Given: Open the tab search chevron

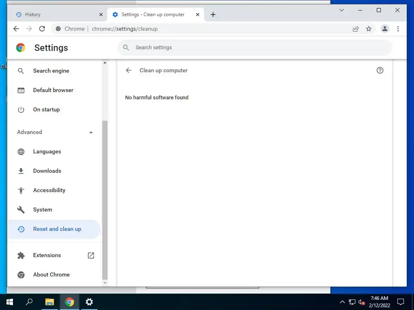Looking at the screenshot, I should [341, 10].
